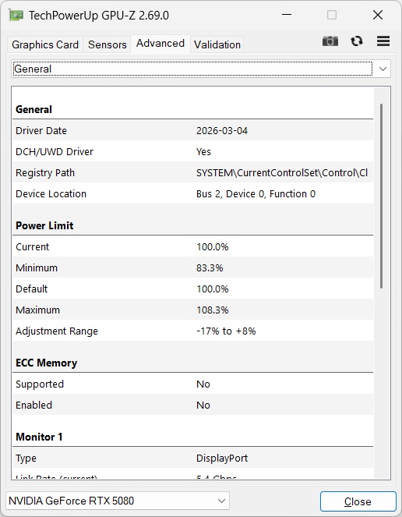Click the ECC Memory section heading

pos(47,363)
